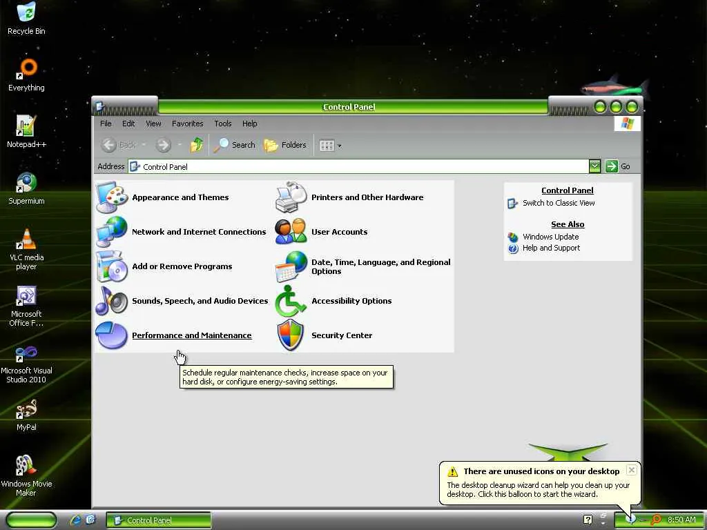
Task: Click the taskbar clock showing 8:50 AM
Action: [x=681, y=520]
